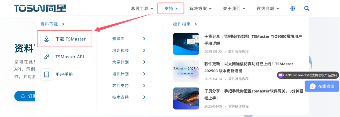Viewport: 340px width, 117px height.
Task: Click the TSMaster API plug icon
Action: 47,57
